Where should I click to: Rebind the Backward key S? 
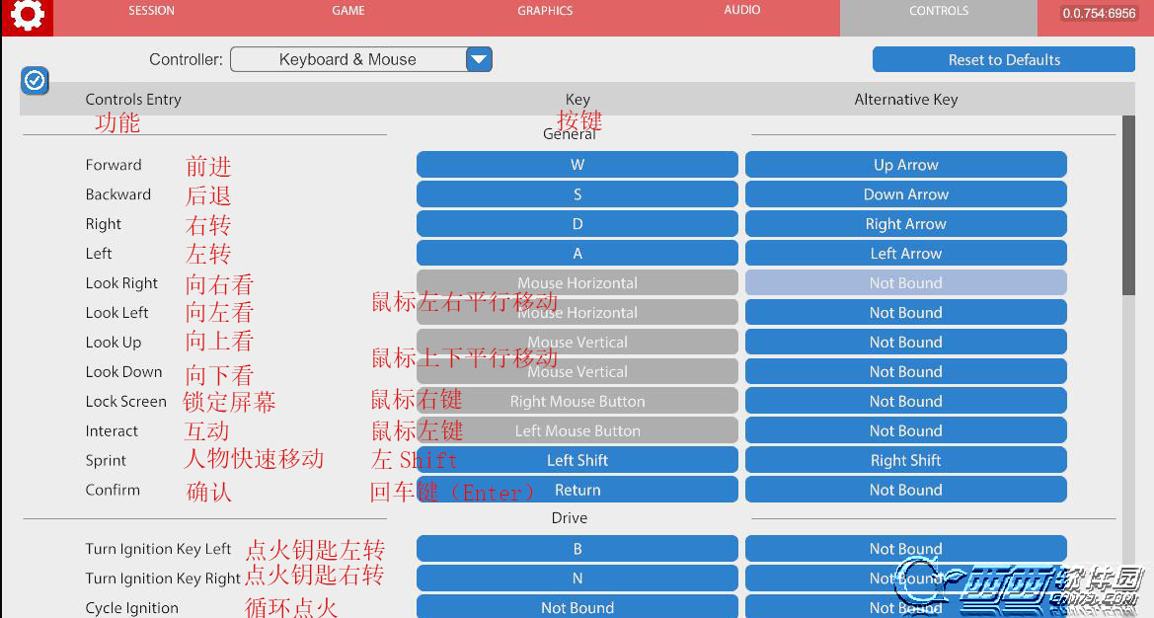[x=577, y=194]
